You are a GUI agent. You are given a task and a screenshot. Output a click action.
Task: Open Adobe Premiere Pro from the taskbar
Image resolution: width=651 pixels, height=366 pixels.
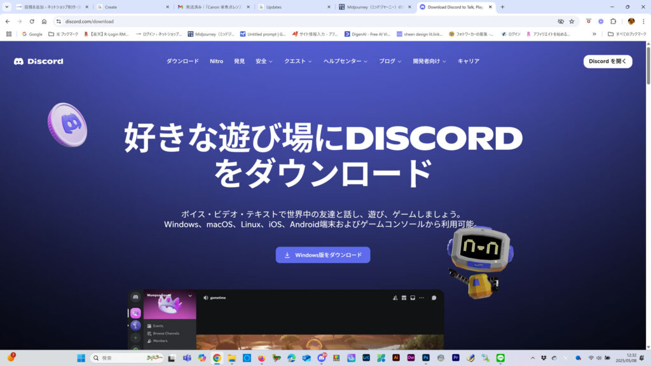pos(455,358)
